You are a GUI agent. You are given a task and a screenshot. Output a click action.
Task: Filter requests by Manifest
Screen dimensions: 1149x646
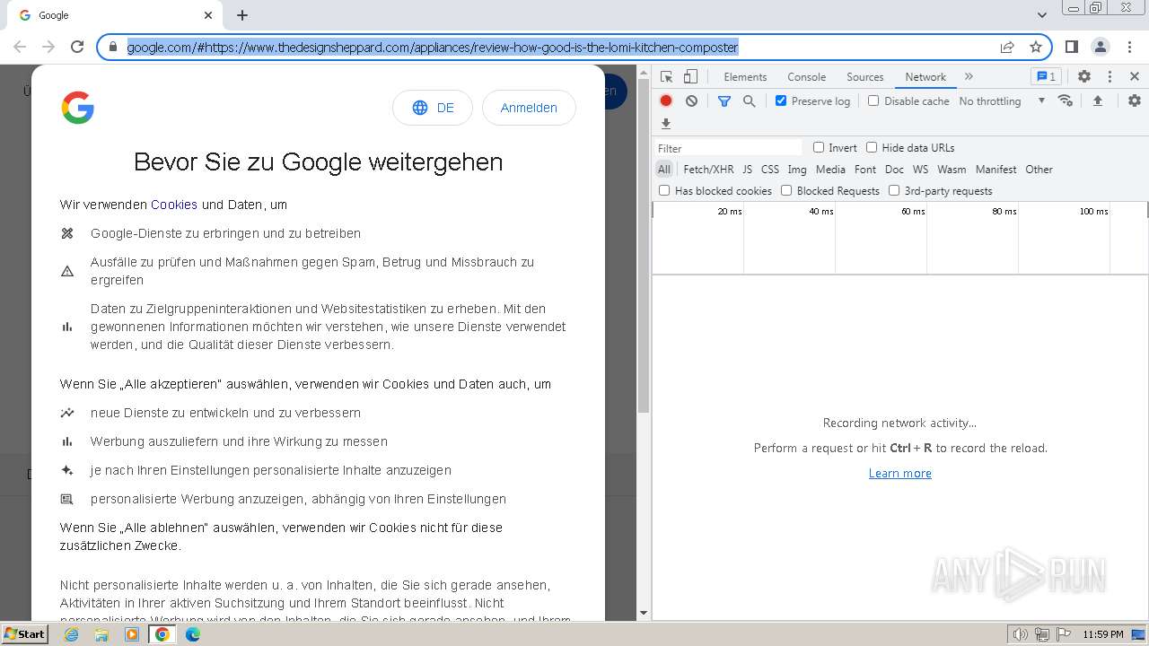tap(996, 170)
